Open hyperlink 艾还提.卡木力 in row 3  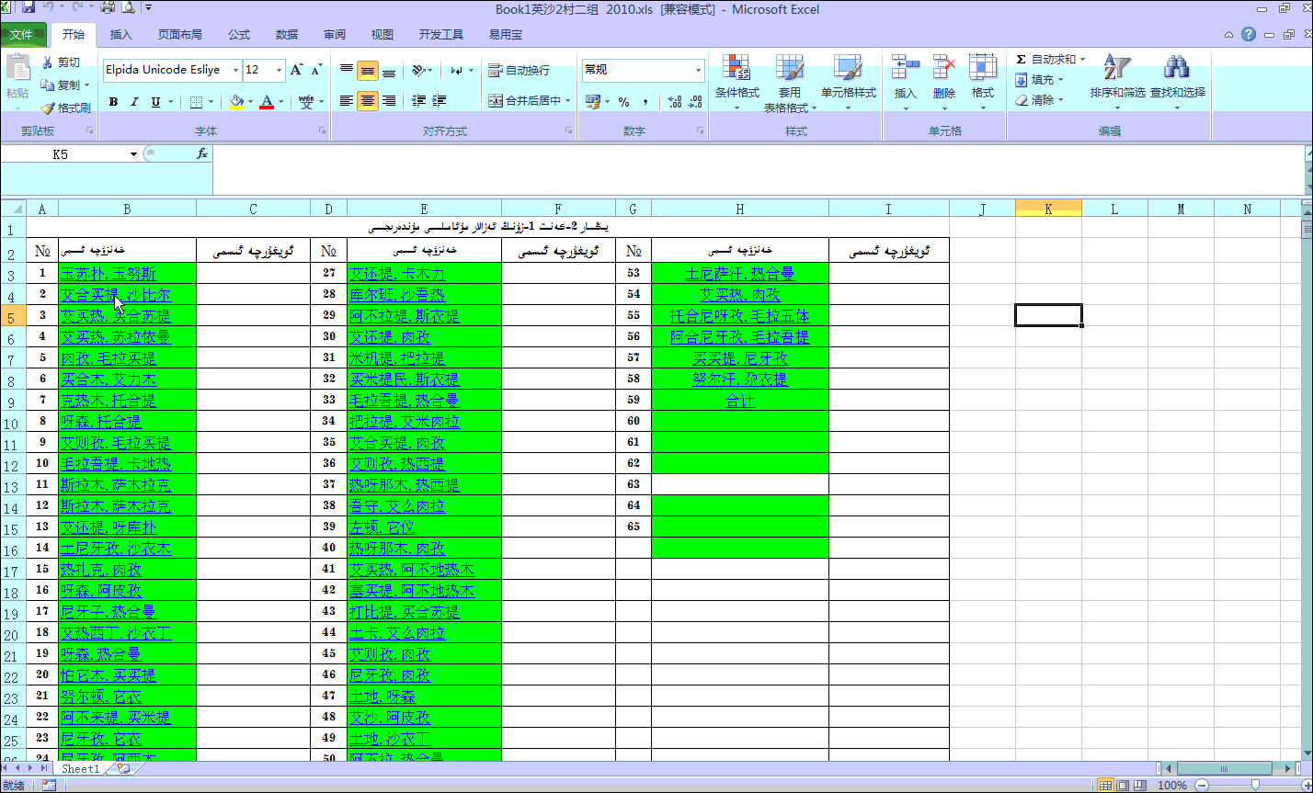coord(397,273)
